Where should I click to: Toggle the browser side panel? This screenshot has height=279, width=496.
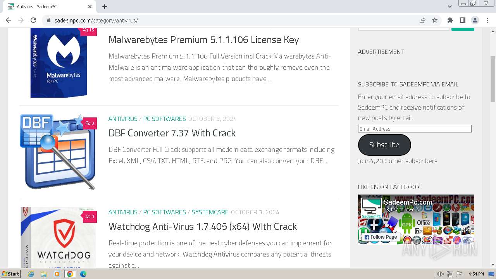pos(462,21)
